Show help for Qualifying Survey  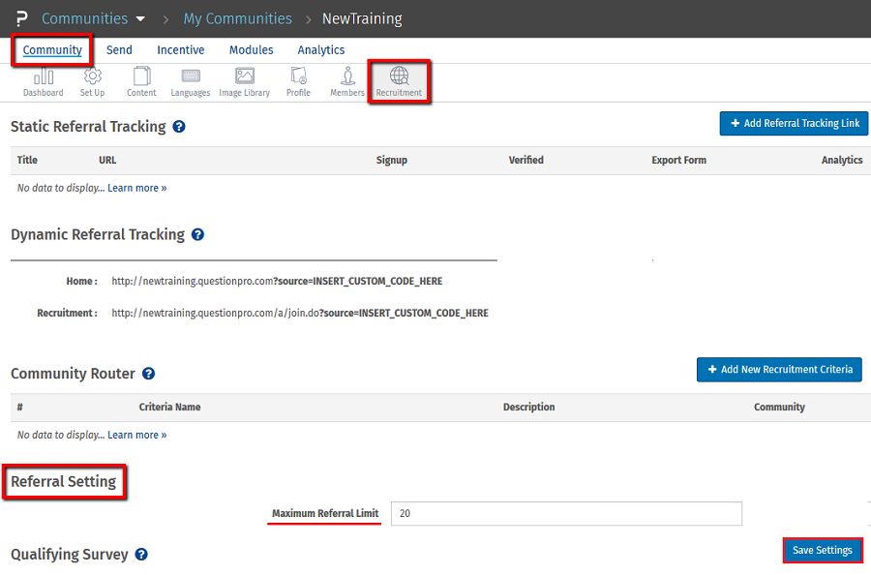click(x=141, y=555)
